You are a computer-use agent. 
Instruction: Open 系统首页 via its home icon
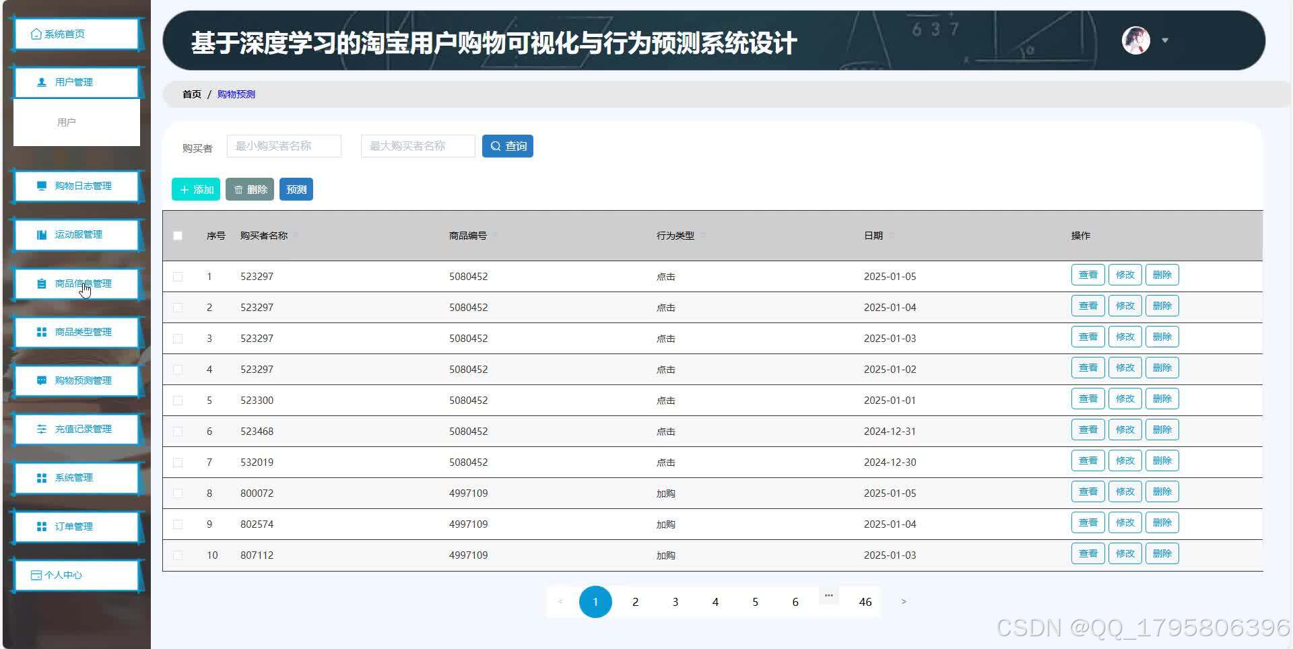click(36, 34)
